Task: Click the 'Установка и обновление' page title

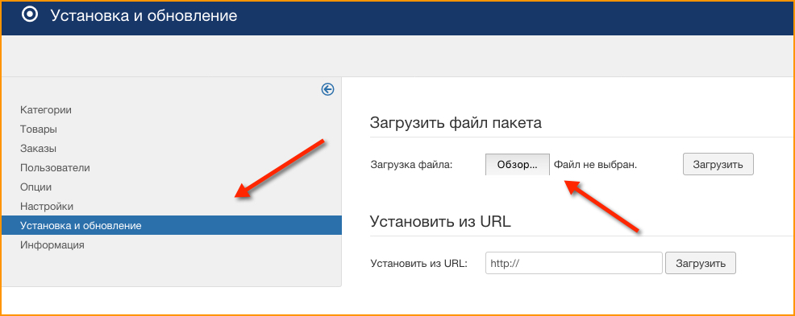Action: pyautogui.click(x=144, y=15)
